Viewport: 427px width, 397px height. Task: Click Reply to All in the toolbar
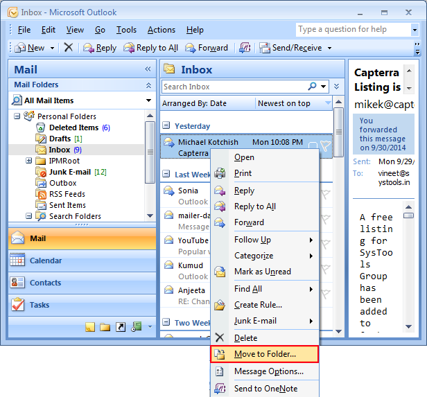pyautogui.click(x=150, y=48)
